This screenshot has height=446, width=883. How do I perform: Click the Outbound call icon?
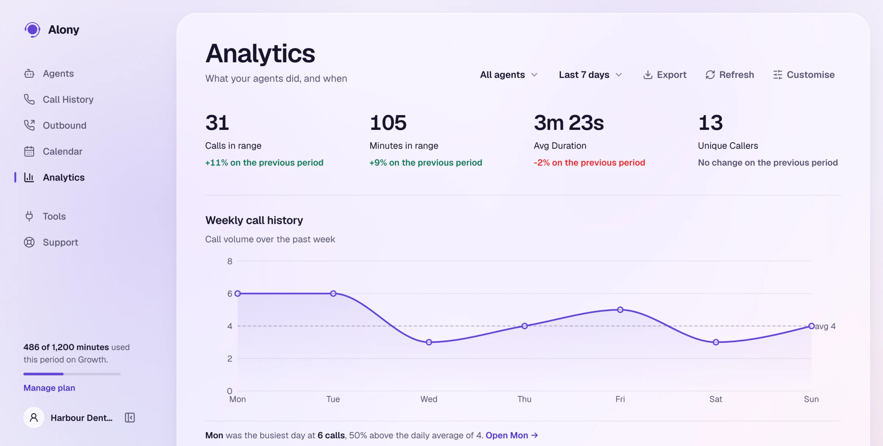29,125
